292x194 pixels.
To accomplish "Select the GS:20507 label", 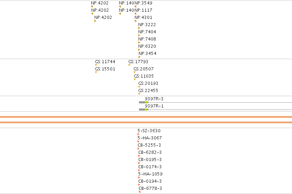I will point(143,69).
